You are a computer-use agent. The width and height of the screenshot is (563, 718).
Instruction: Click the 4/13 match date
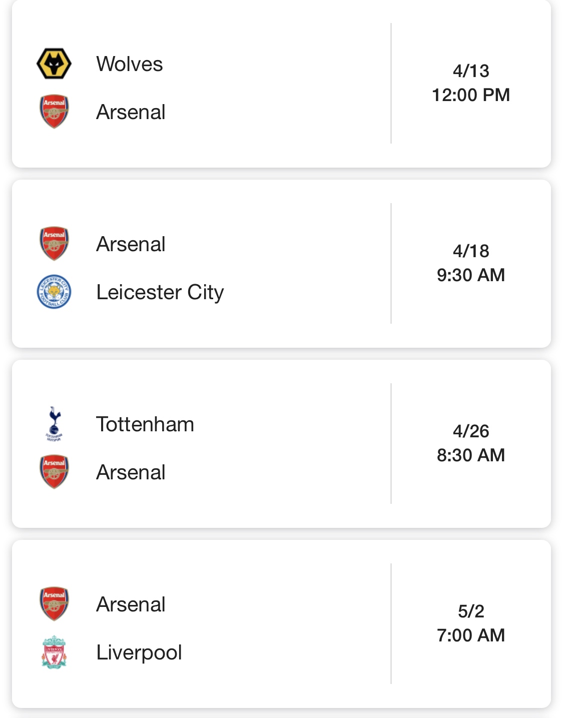[x=471, y=71]
